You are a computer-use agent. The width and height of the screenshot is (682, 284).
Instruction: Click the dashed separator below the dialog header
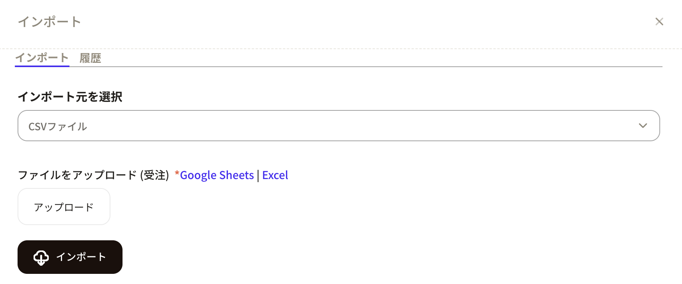click(x=341, y=49)
